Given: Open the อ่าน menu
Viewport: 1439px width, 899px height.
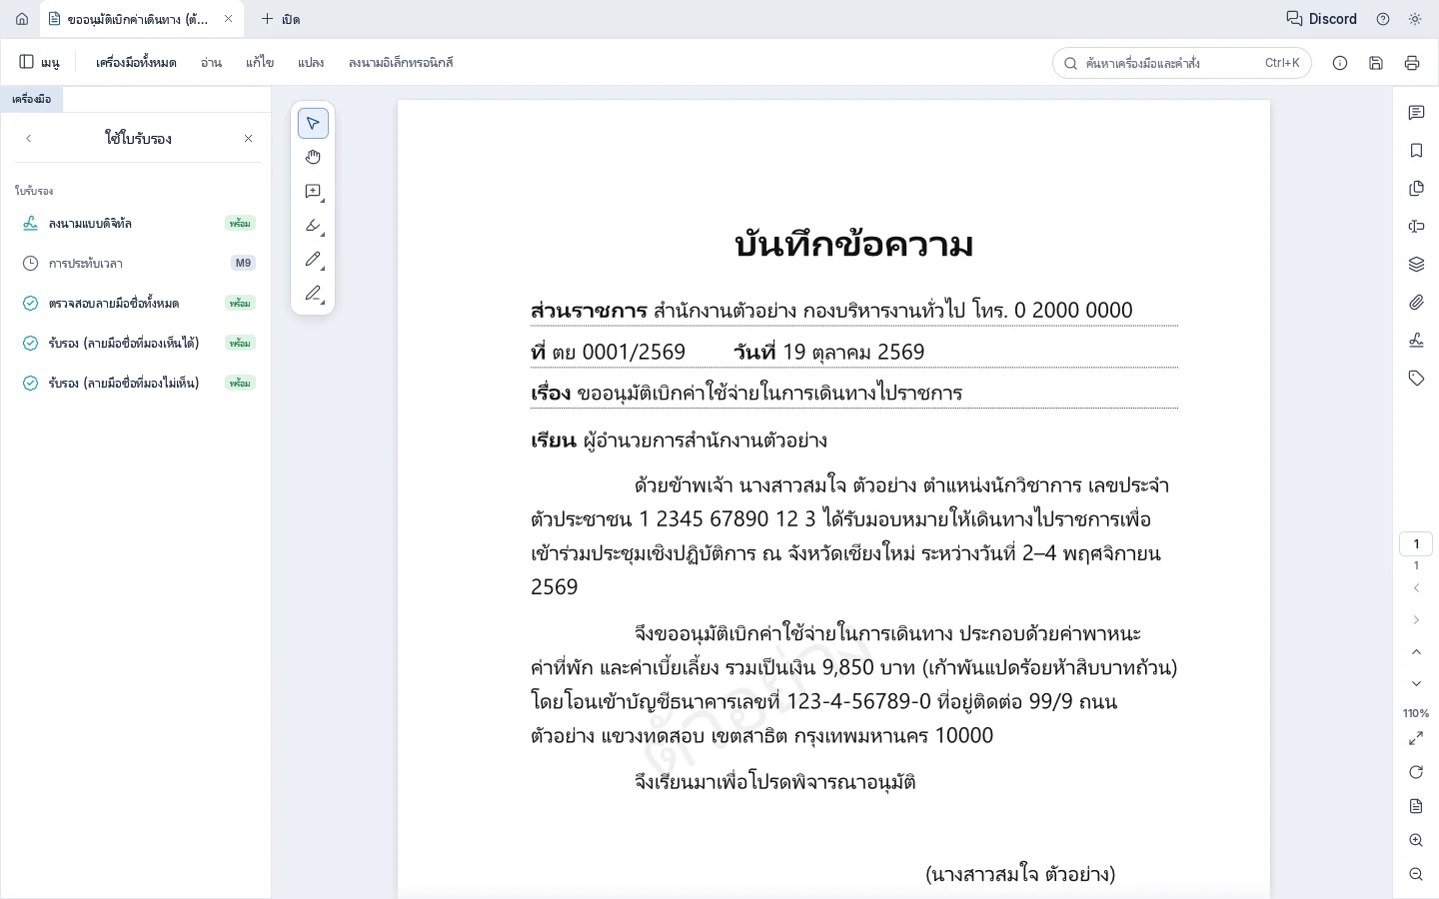Looking at the screenshot, I should (x=211, y=62).
